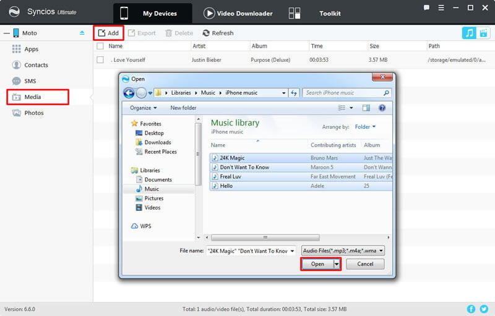The height and width of the screenshot is (316, 495).
Task: Click the Add button in toolbar
Action: tap(108, 33)
